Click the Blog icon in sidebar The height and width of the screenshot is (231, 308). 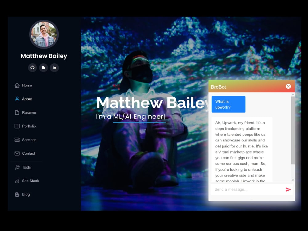point(17,194)
